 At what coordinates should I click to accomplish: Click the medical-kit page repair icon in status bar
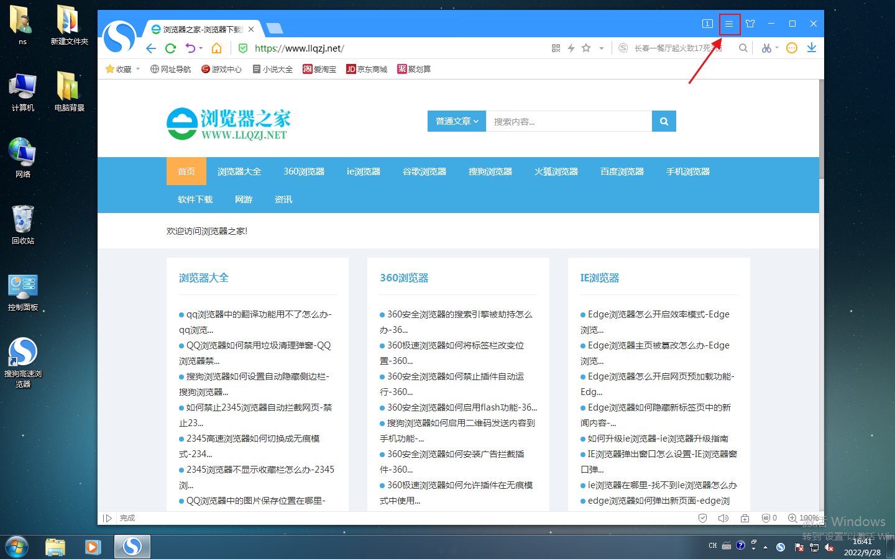745,517
